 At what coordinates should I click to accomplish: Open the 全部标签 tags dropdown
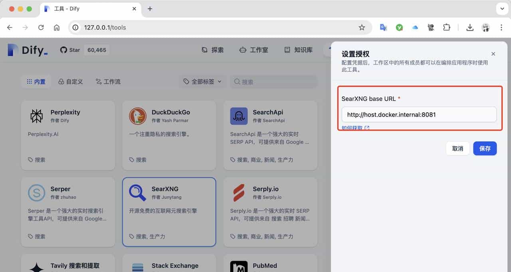[202, 81]
